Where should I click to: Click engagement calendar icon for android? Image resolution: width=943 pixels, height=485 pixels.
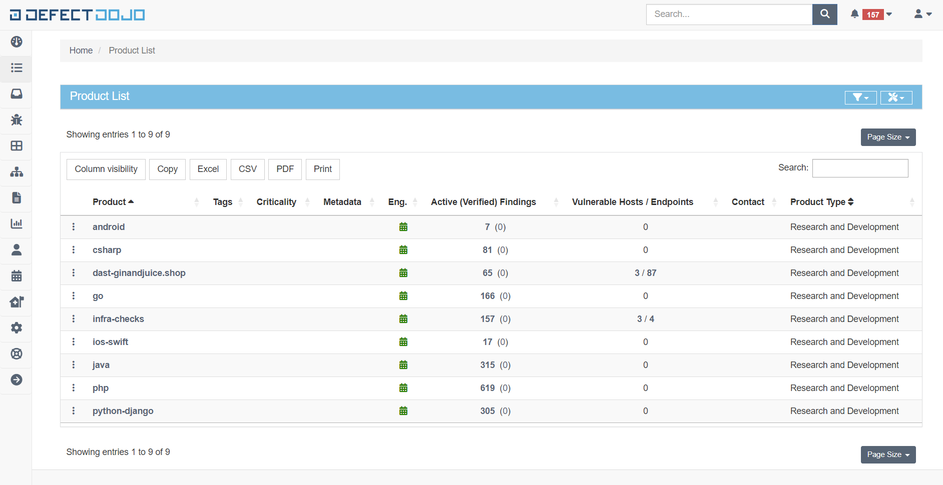(x=403, y=227)
